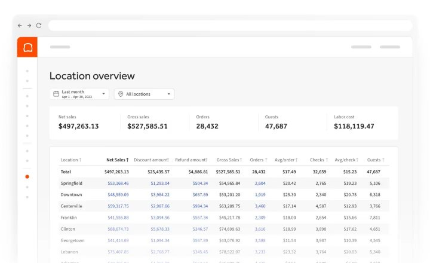This screenshot has width=430, height=263.
Task: Open Downtown refund $657.89 link
Action: point(200,195)
